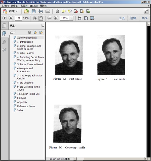Jump to 8. Lie Checking bookmark
The width and height of the screenshot is (151, 161).
pyautogui.click(x=25, y=83)
